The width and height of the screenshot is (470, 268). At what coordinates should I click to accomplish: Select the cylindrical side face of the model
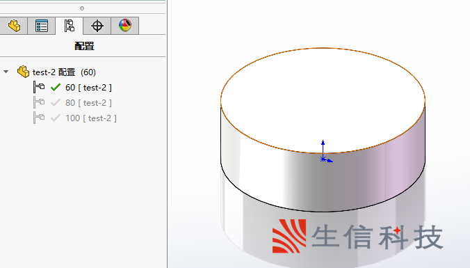click(x=323, y=183)
